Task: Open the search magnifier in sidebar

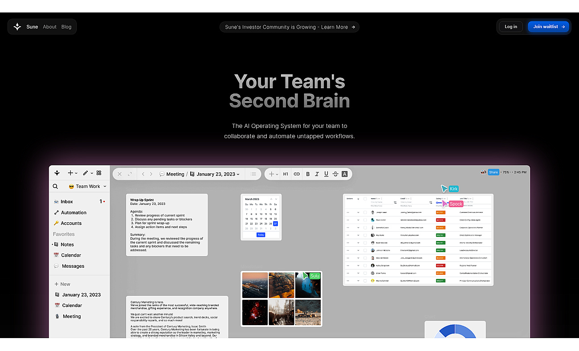Action: (x=55, y=186)
